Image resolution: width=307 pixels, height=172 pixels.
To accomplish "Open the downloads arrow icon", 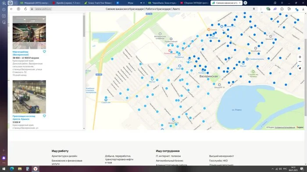I will click(x=303, y=9).
